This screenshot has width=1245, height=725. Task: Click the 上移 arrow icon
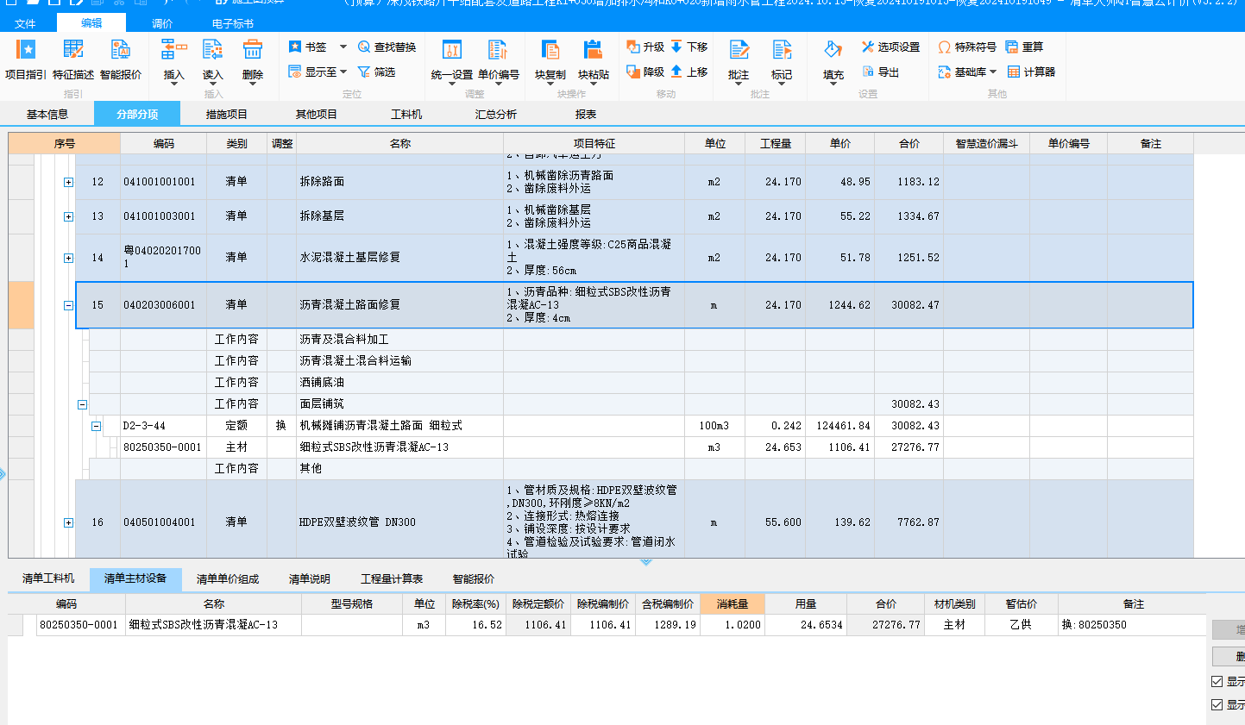click(676, 72)
